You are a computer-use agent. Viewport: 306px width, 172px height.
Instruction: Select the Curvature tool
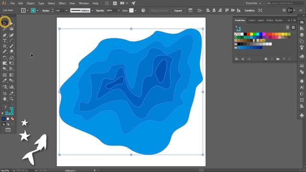tap(11, 35)
